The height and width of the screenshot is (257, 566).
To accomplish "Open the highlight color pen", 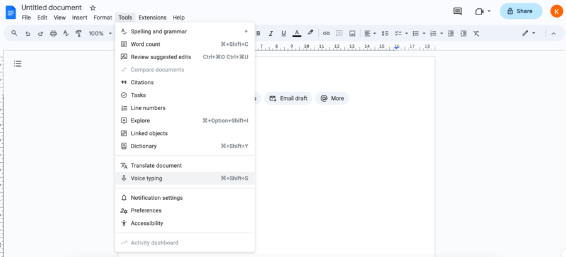I will click(x=310, y=33).
